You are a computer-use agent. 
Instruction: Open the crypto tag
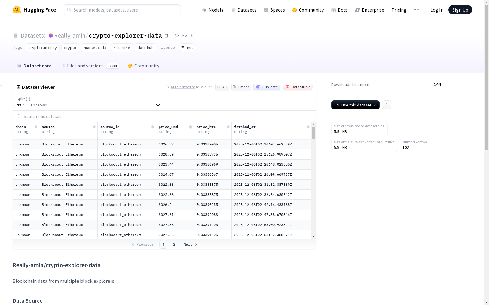click(x=70, y=48)
